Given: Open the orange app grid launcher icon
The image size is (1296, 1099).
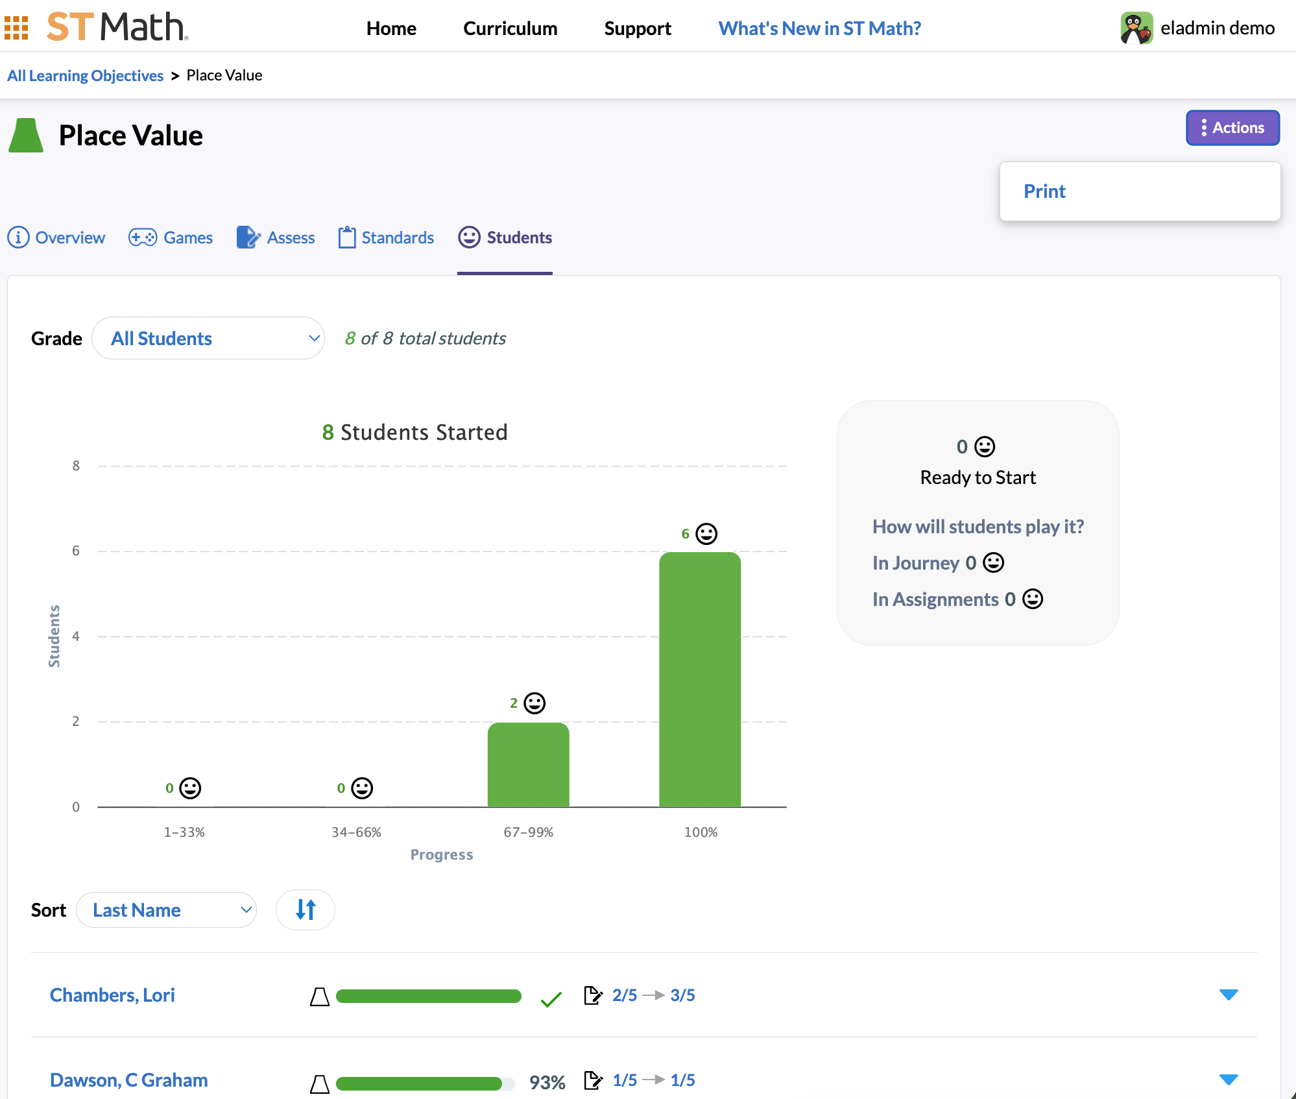Looking at the screenshot, I should [x=16, y=28].
